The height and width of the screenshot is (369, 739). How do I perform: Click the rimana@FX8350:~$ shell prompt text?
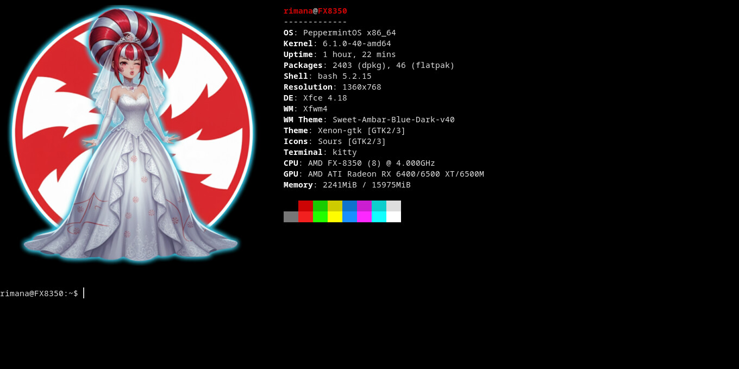point(39,293)
